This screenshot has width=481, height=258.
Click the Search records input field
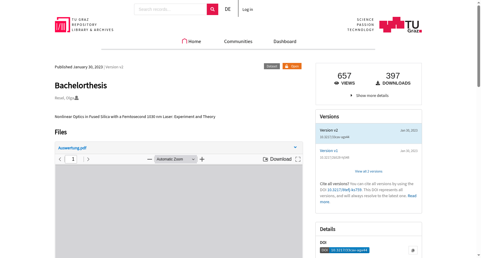click(x=170, y=9)
